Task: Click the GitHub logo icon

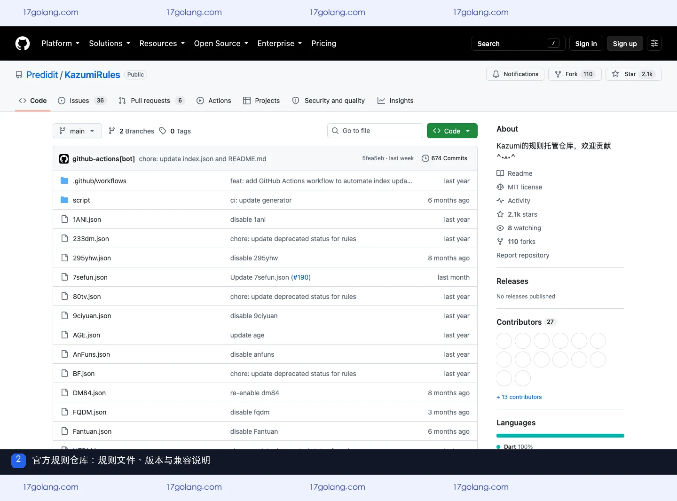Action: [x=23, y=43]
